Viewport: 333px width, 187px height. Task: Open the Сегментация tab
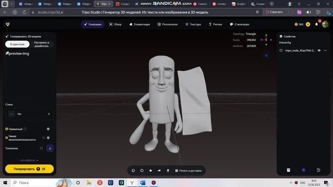(x=139, y=24)
